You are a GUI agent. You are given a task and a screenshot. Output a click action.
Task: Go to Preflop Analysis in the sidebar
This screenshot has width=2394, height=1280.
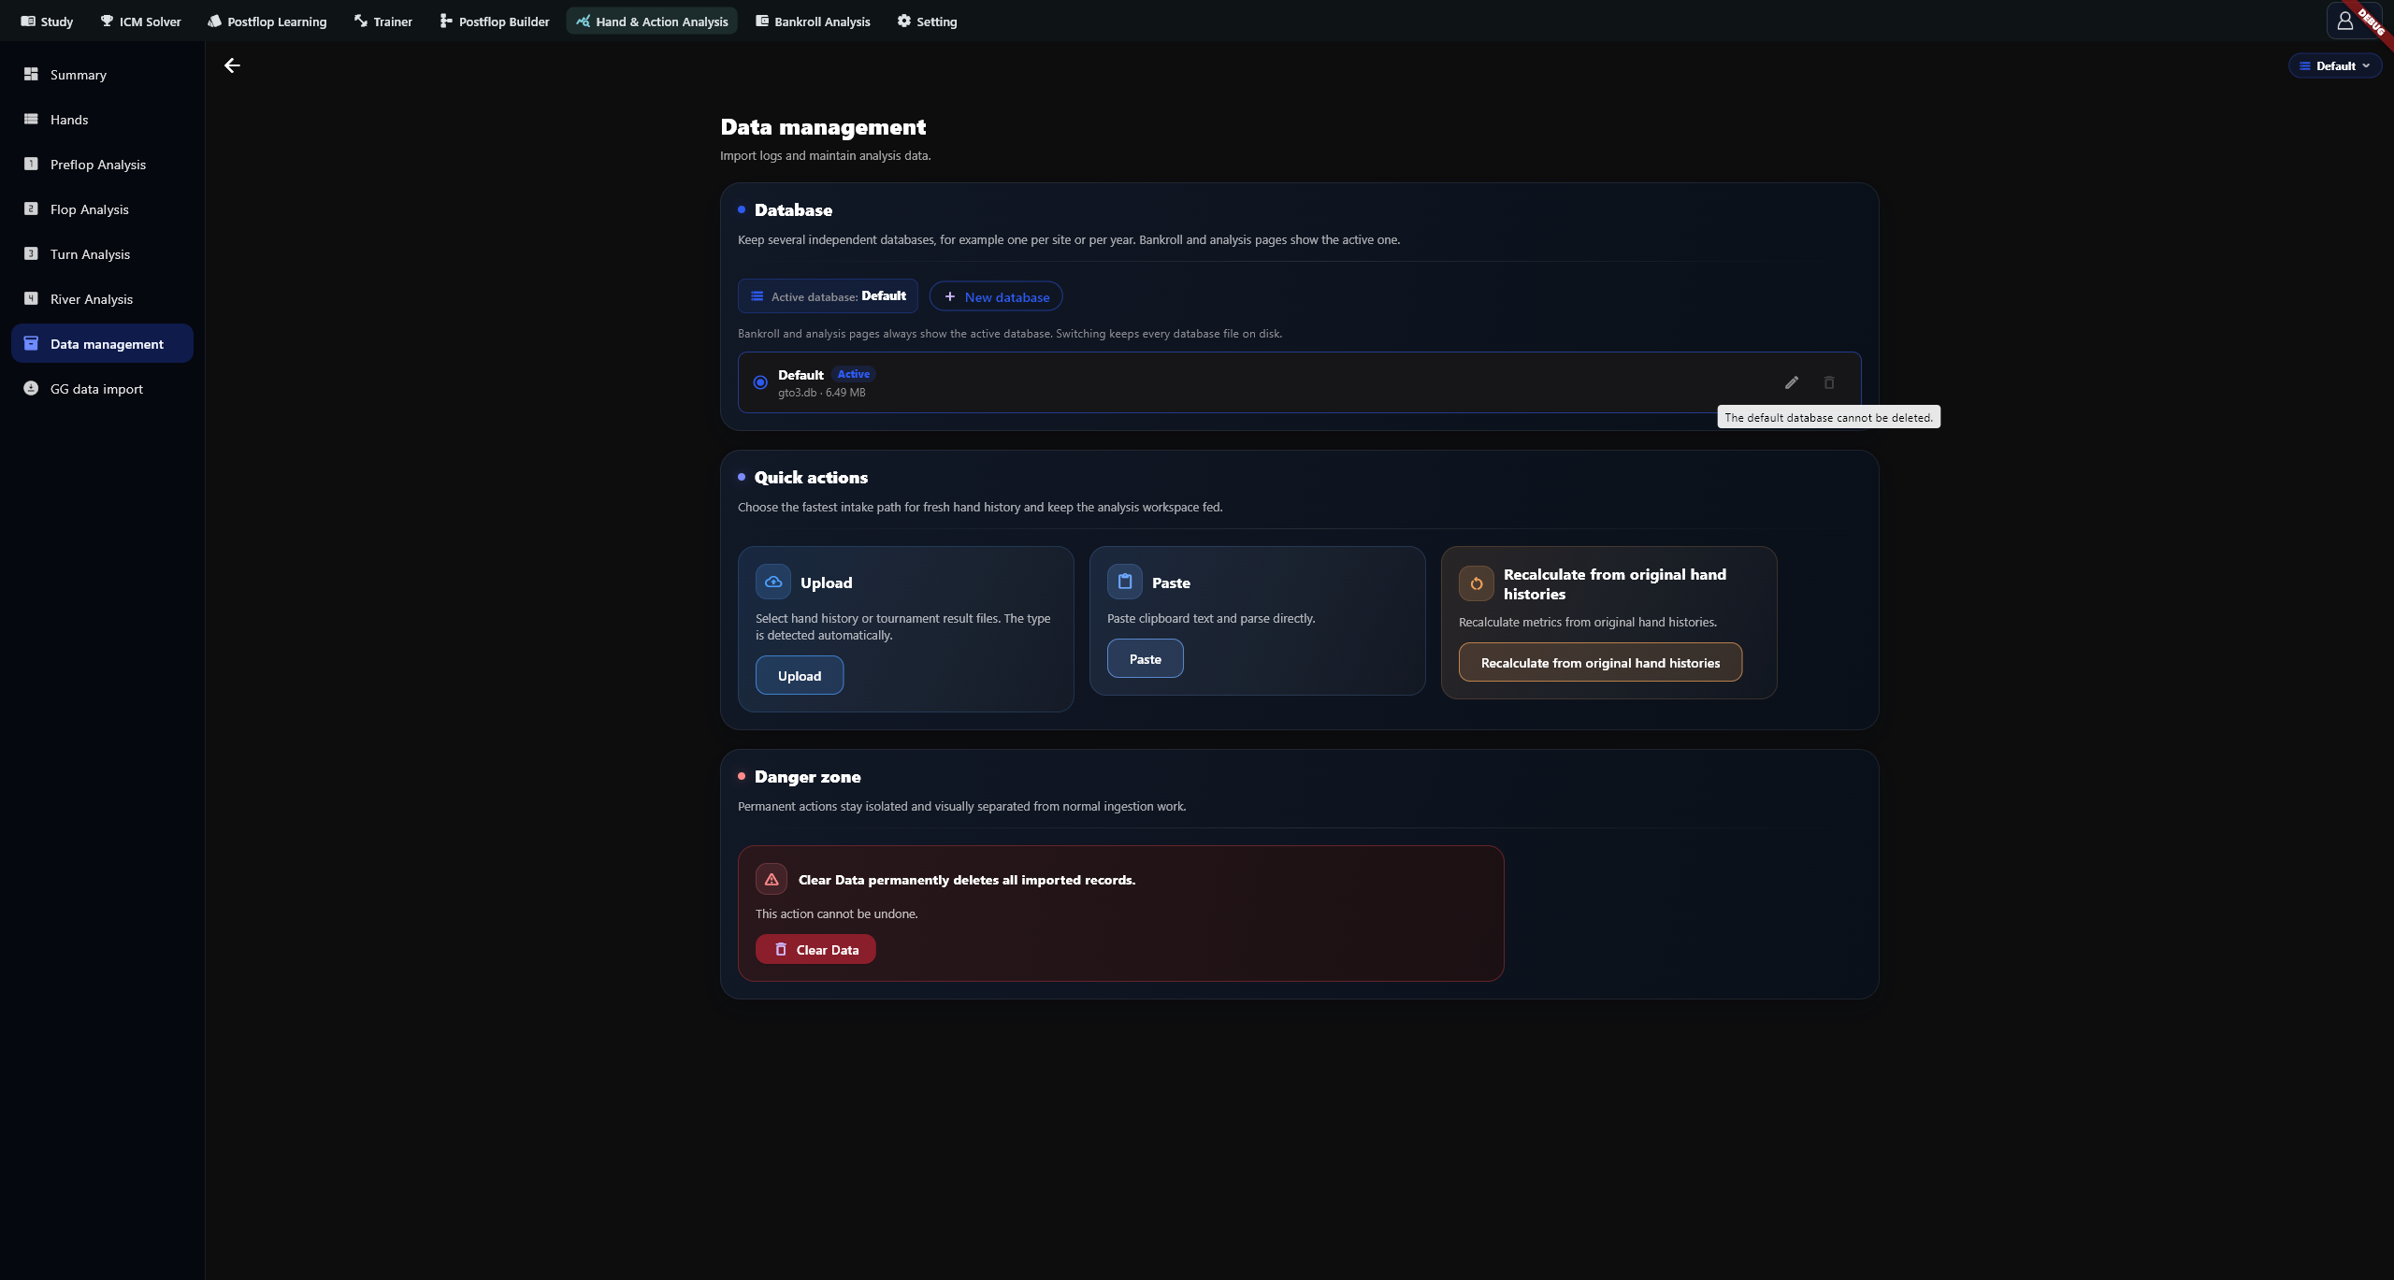102,164
